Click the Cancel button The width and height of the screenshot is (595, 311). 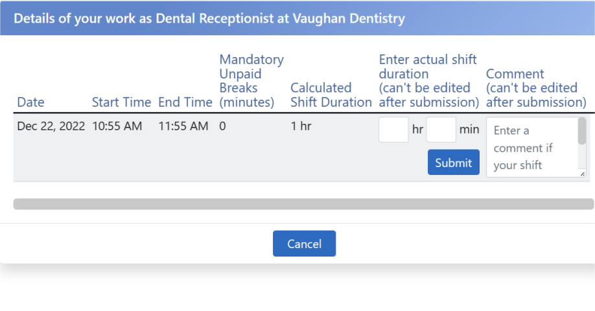coord(305,244)
